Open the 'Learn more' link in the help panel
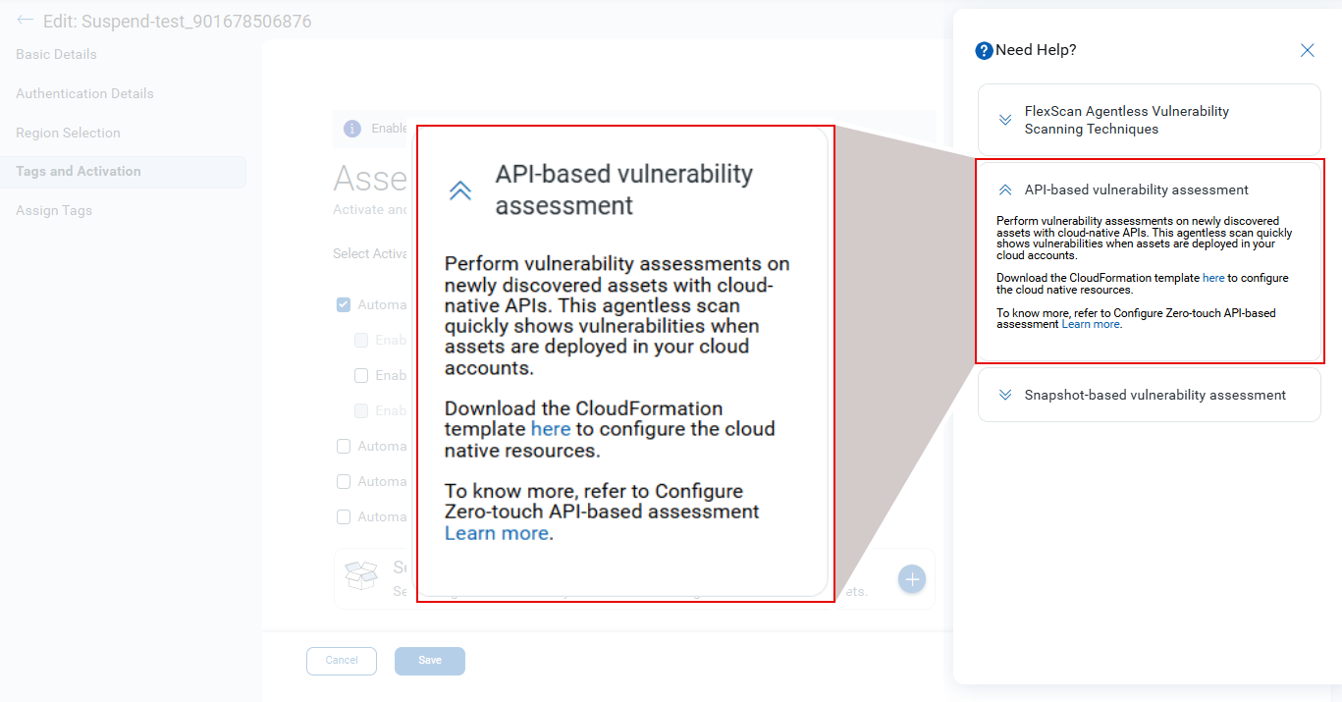Viewport: 1342px width, 702px height. [x=1091, y=324]
